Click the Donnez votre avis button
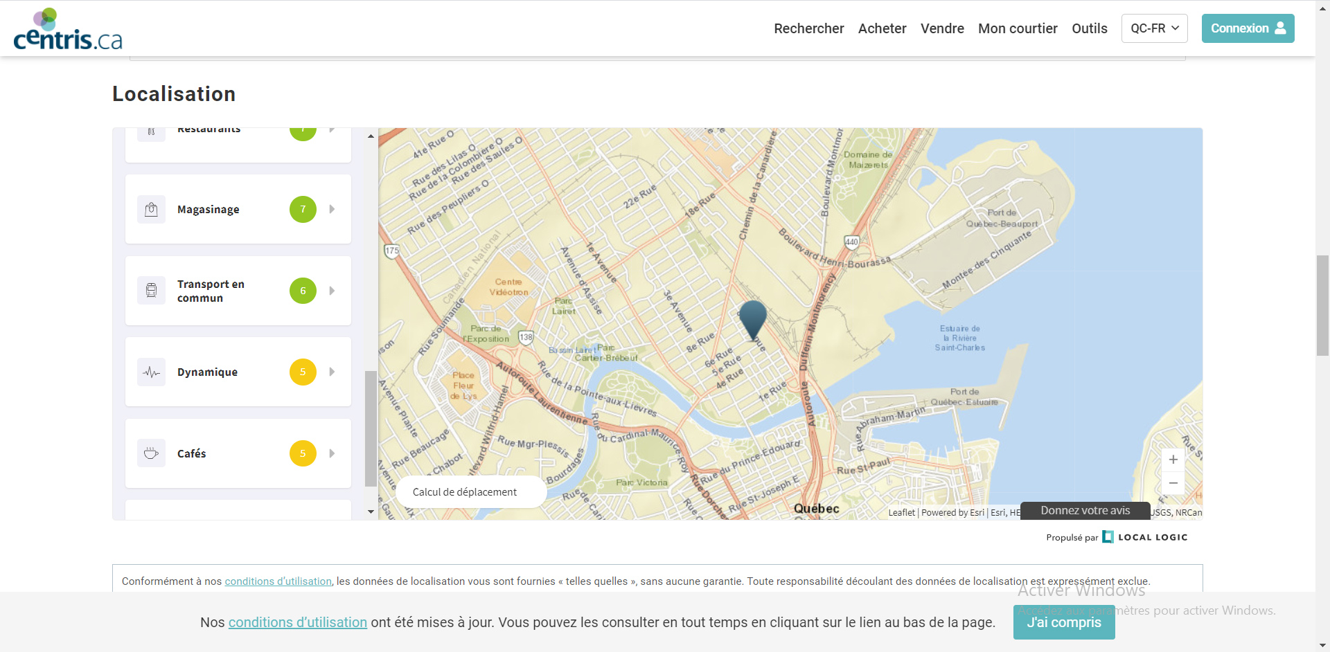Screen dimensions: 1330x652 [1085, 511]
